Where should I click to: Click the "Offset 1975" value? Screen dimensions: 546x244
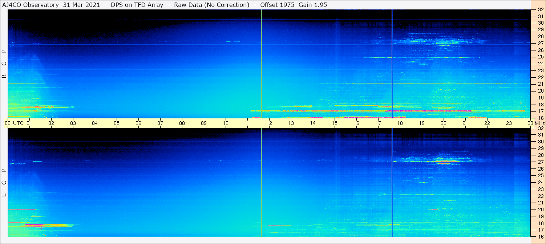coord(277,5)
